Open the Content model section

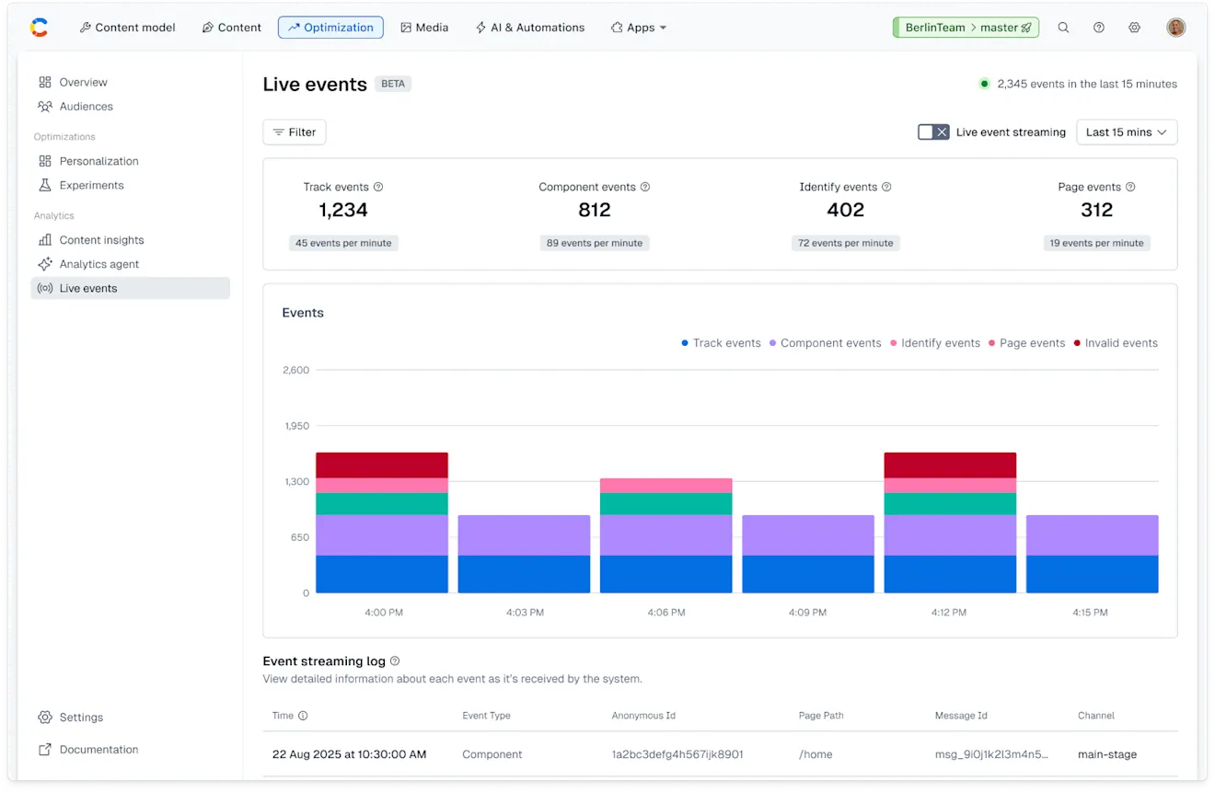coord(127,28)
